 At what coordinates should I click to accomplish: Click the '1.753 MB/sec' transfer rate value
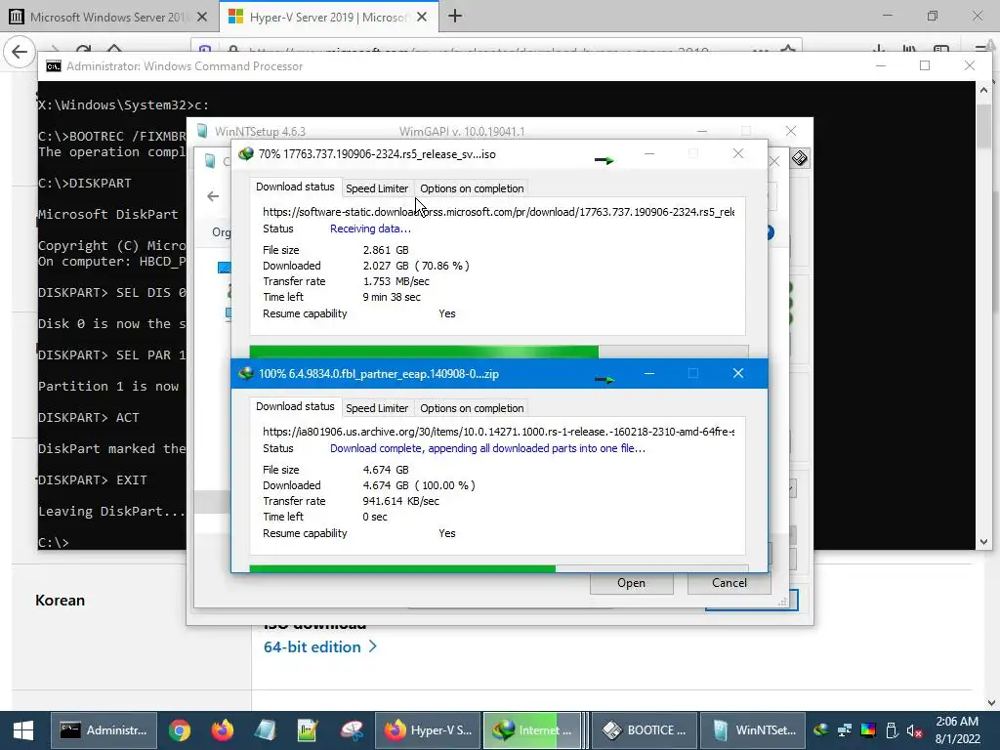396,281
